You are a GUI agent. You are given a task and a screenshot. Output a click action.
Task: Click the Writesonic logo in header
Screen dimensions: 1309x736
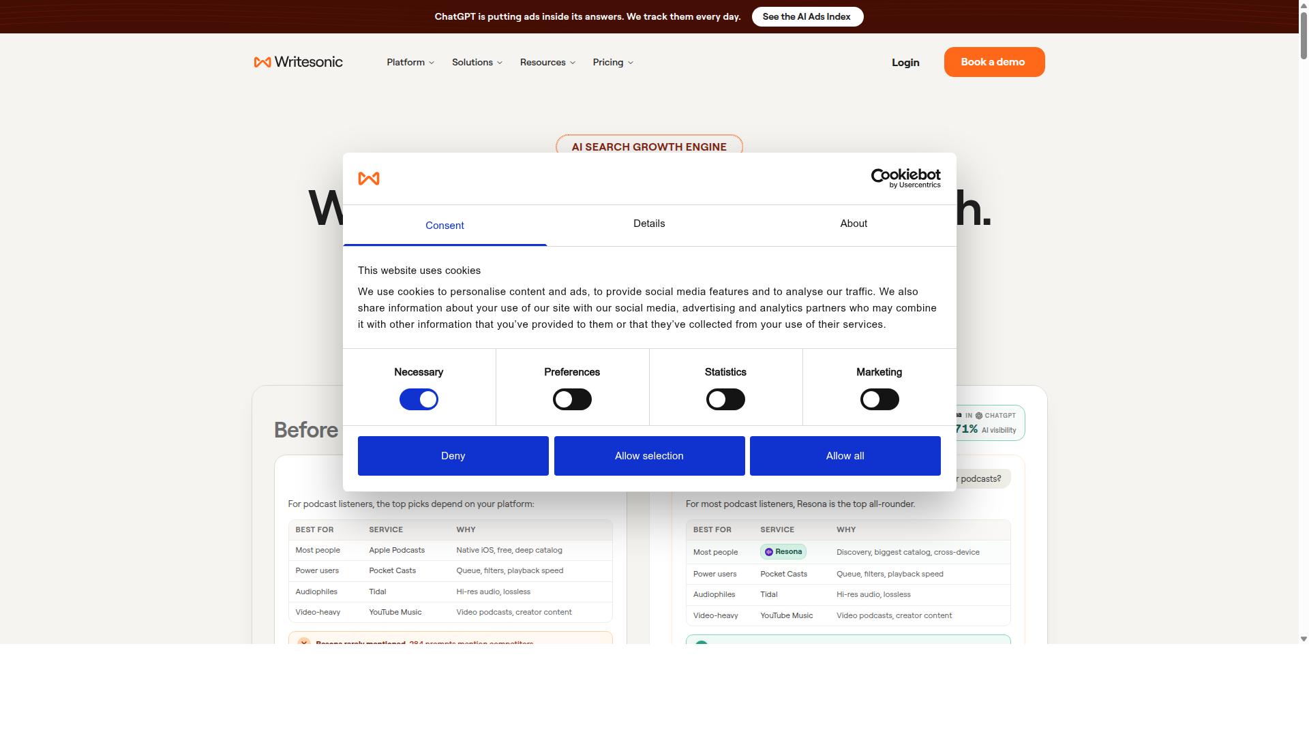pyautogui.click(x=298, y=62)
